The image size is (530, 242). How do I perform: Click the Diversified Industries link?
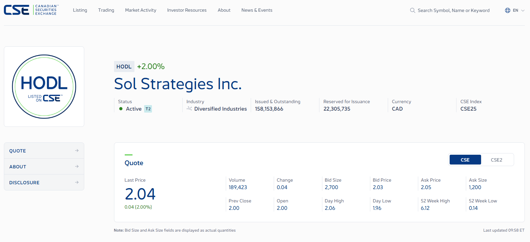pyautogui.click(x=221, y=109)
